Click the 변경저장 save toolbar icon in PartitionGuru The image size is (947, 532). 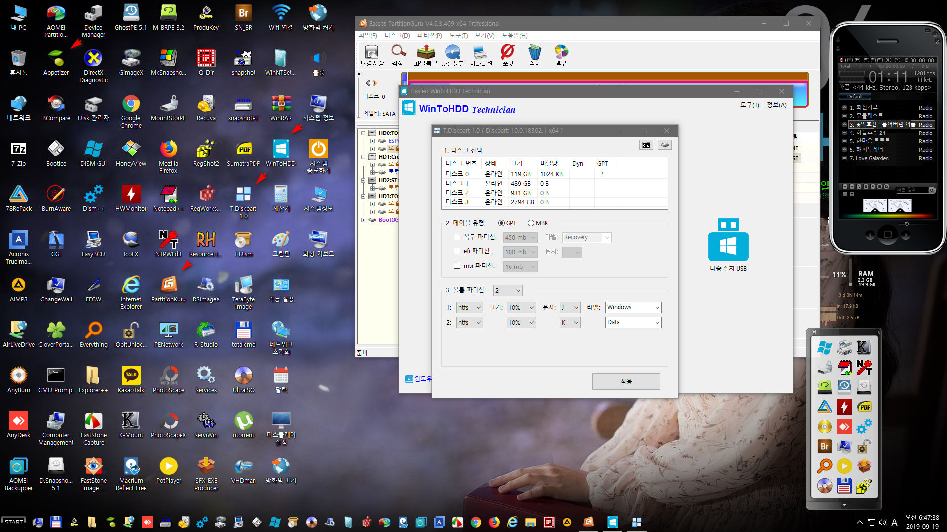(371, 55)
